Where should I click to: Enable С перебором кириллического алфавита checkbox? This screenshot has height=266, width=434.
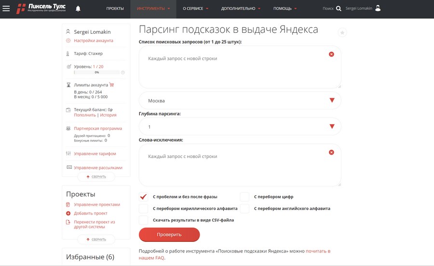pos(143,209)
